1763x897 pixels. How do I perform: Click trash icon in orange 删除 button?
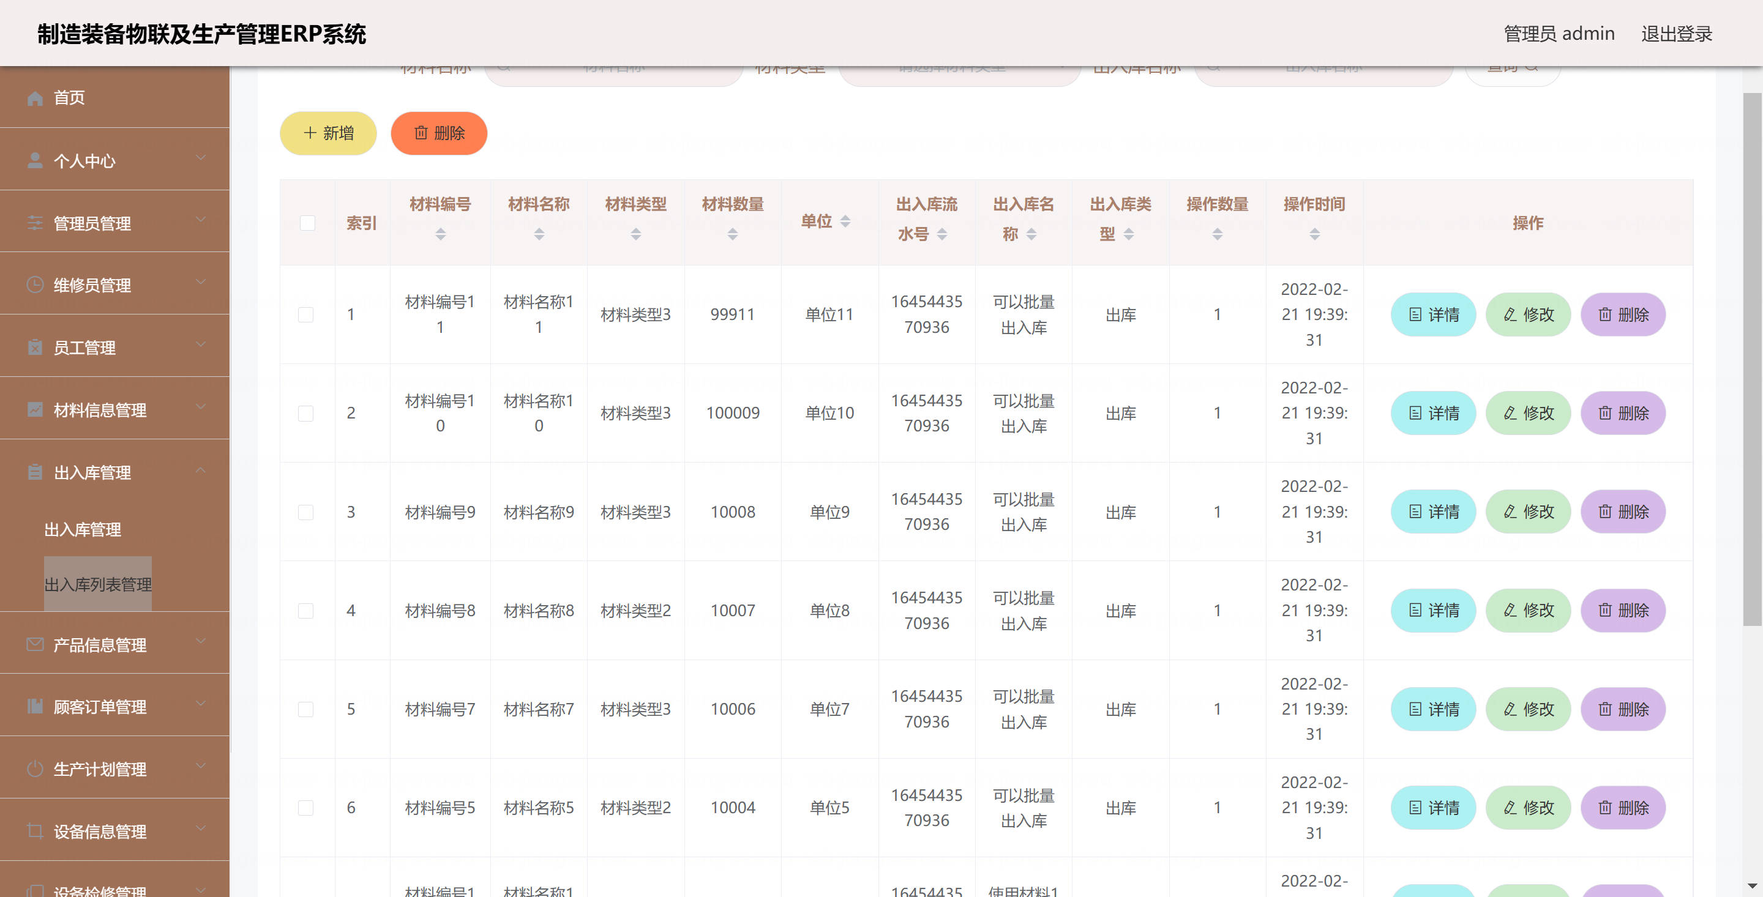tap(421, 133)
